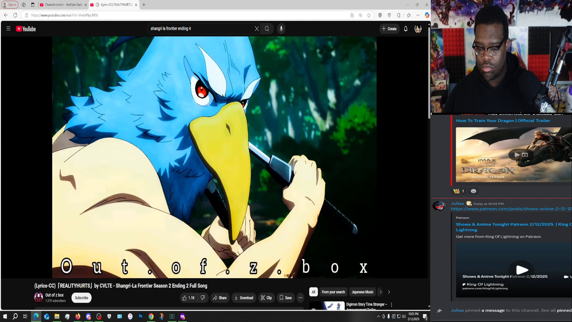Clear the YouTube search box text
The height and width of the screenshot is (322, 572).
257,29
